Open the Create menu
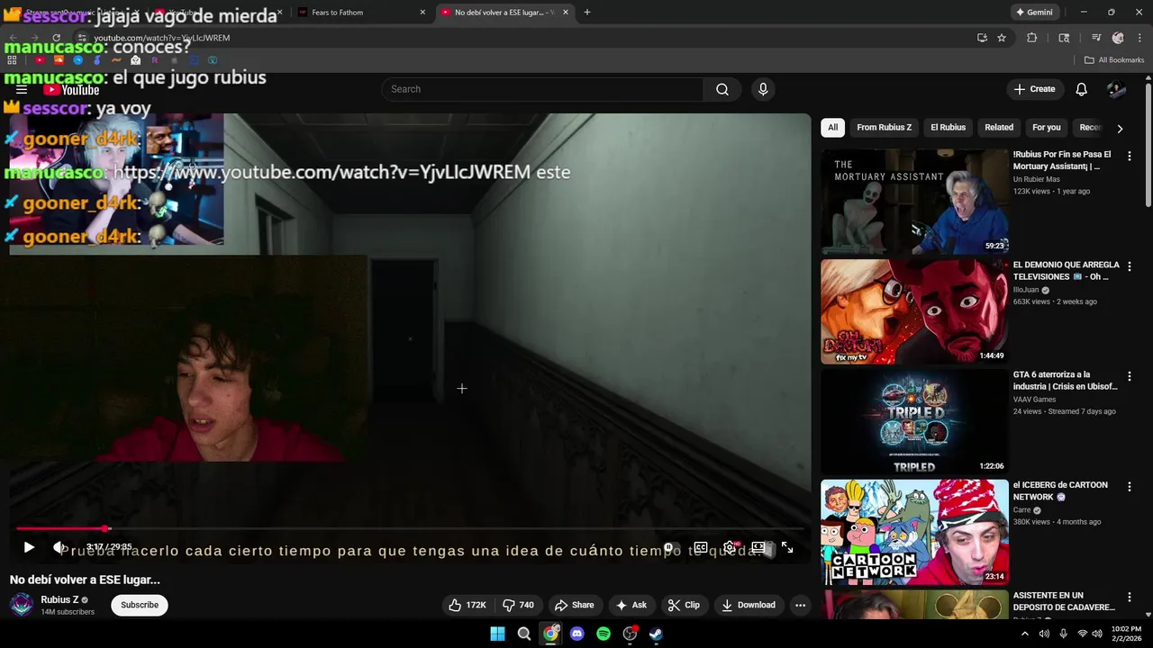The height and width of the screenshot is (648, 1153). tap(1034, 89)
